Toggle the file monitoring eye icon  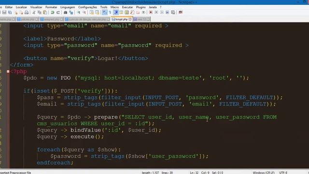point(143,12)
